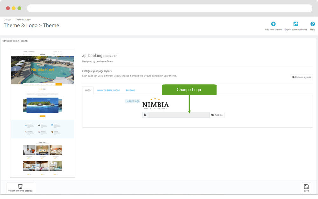Click the red close window button
The height and width of the screenshot is (199, 318).
(8, 8)
